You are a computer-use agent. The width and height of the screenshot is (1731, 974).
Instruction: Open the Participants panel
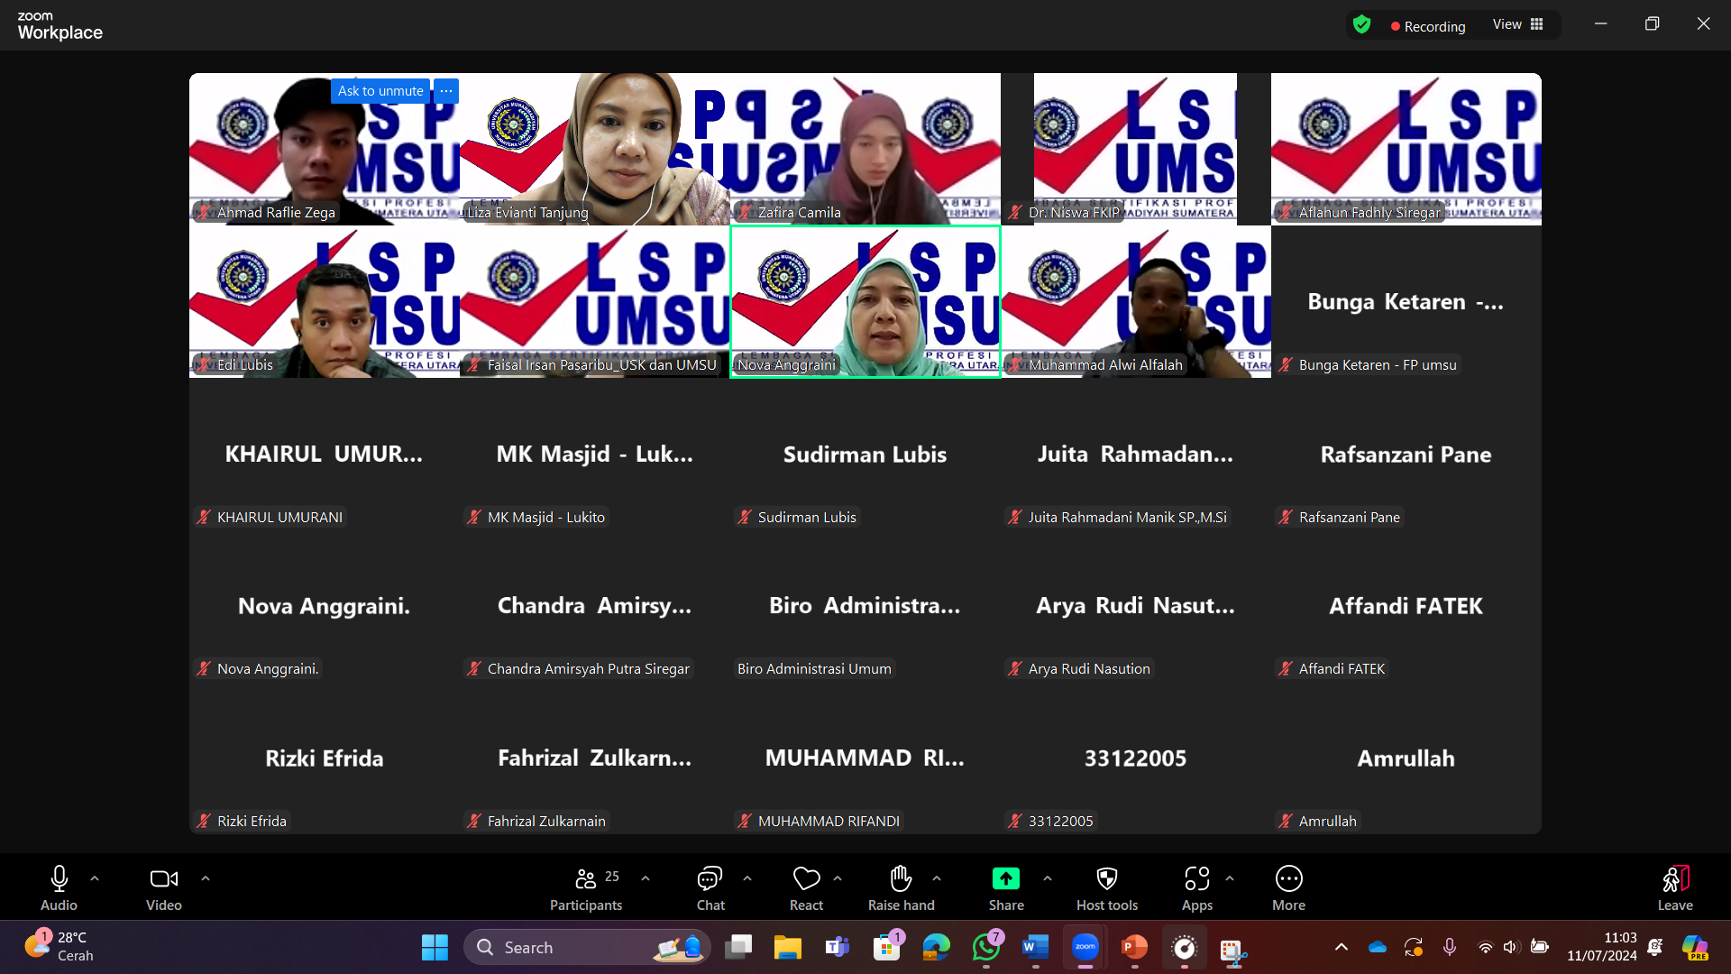point(586,888)
